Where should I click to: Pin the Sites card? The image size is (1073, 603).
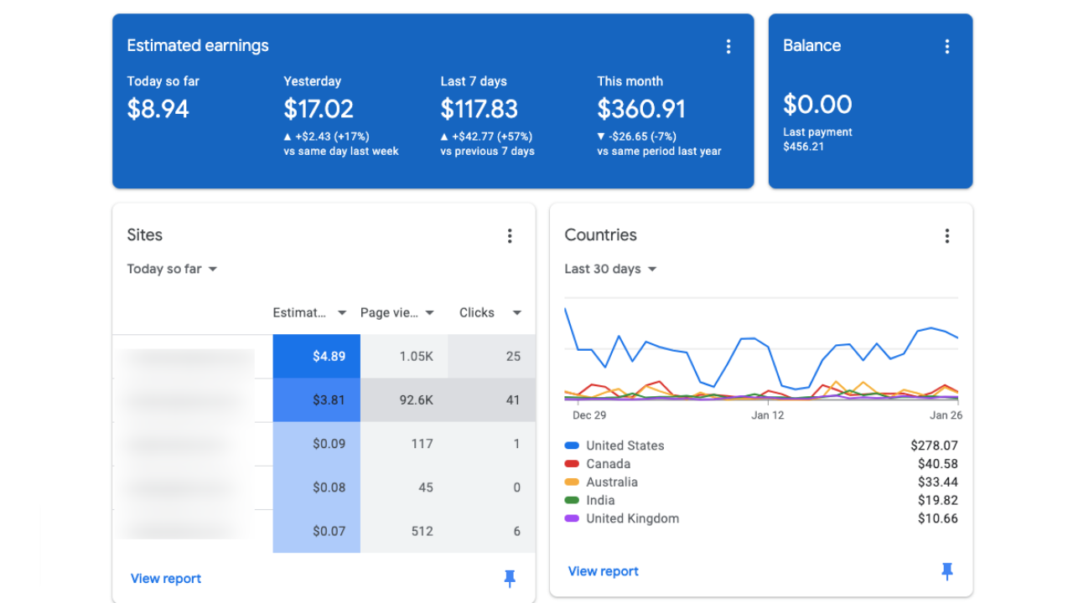[x=509, y=578]
